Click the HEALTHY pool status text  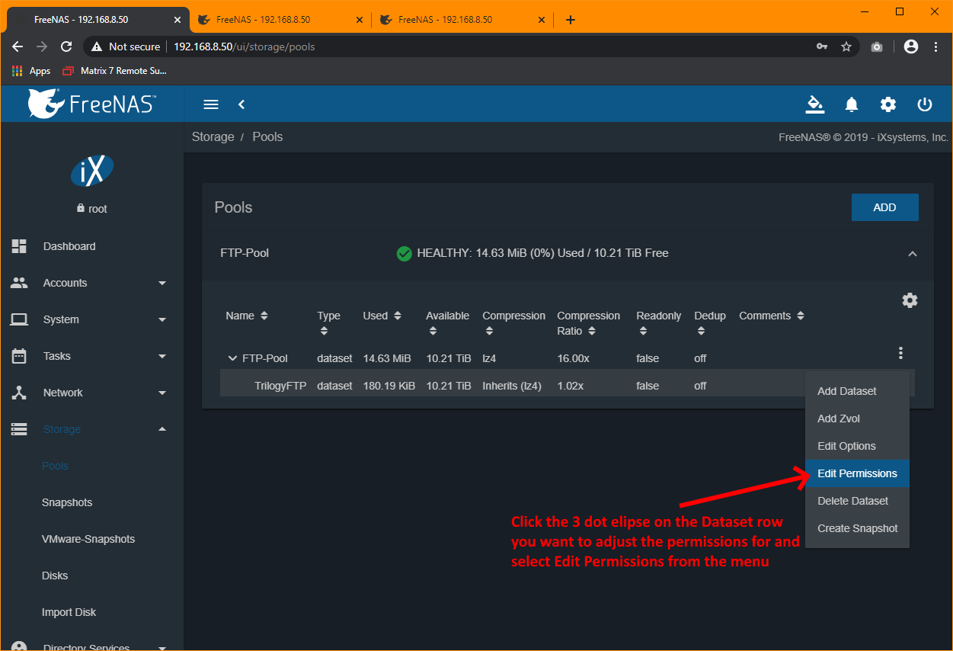click(x=542, y=253)
